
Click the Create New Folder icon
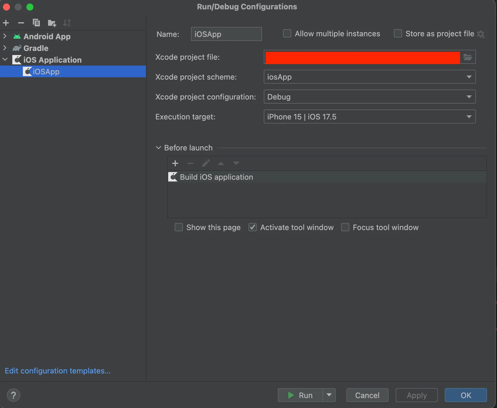[x=52, y=23]
